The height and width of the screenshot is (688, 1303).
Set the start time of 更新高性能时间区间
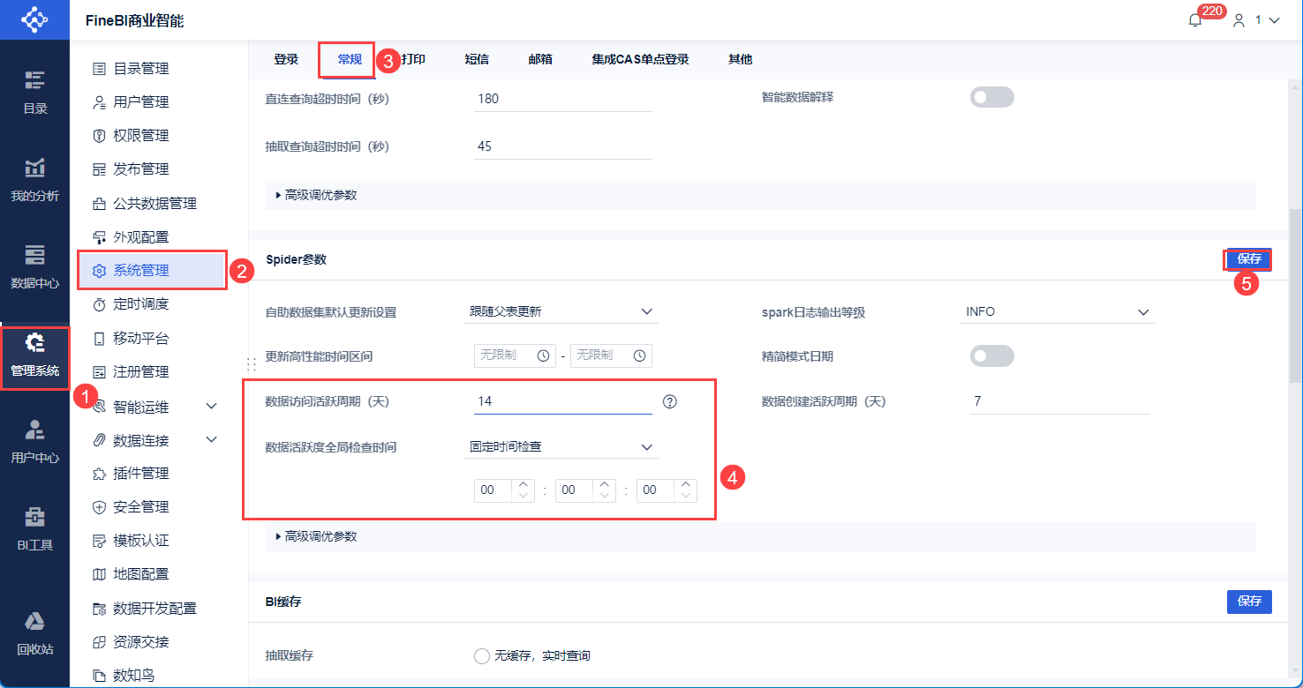click(515, 355)
